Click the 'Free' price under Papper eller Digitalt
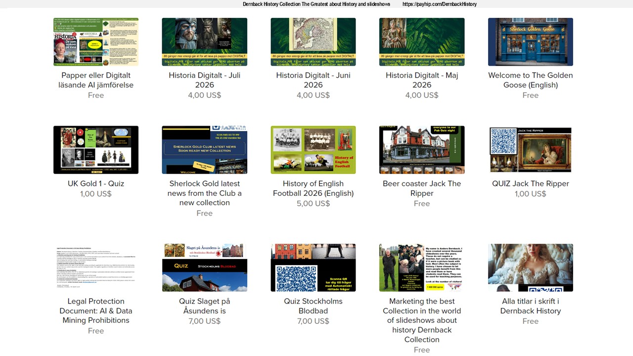633x356 pixels. (96, 95)
